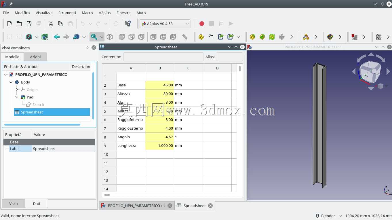
Task: Click the spreadsheet vertical scrollbar handle
Action: click(x=239, y=68)
